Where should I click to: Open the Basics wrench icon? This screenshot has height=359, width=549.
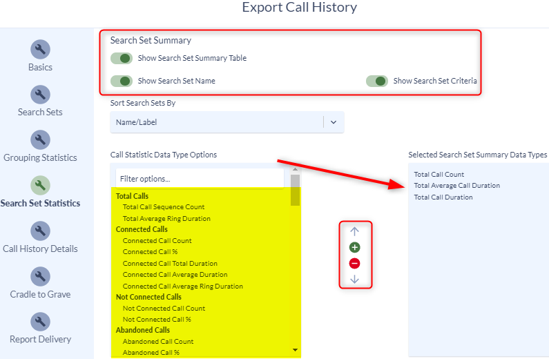click(40, 49)
